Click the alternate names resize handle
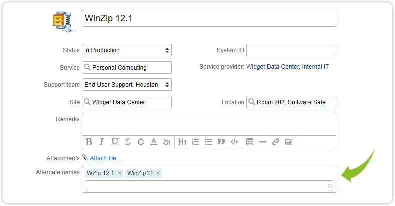 tap(330, 187)
